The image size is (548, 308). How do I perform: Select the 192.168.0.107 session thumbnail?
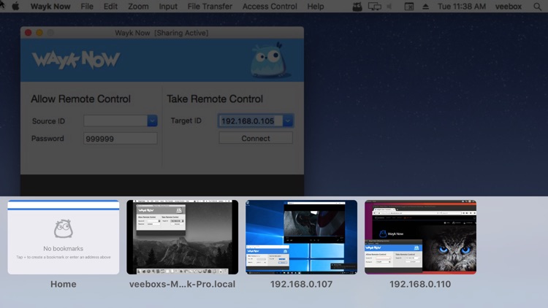[301, 237]
